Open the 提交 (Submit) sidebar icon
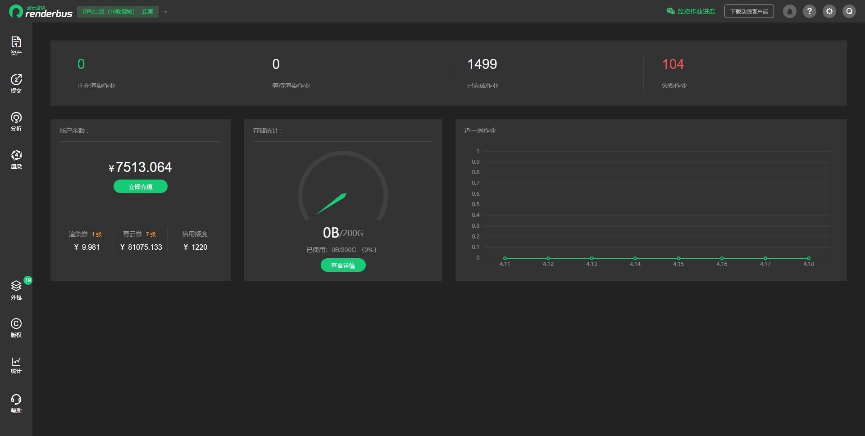Image resolution: width=865 pixels, height=436 pixels. point(16,83)
